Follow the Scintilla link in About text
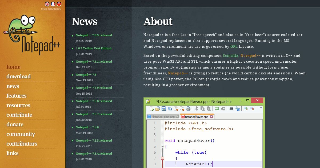Viewport: 320px width, 168px height. [231, 55]
